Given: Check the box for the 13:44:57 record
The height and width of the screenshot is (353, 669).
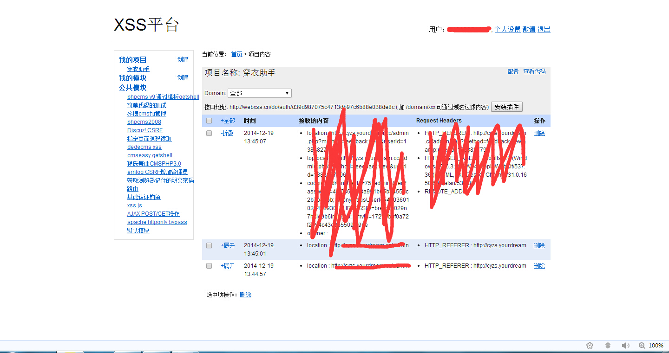Looking at the screenshot, I should (209, 266).
